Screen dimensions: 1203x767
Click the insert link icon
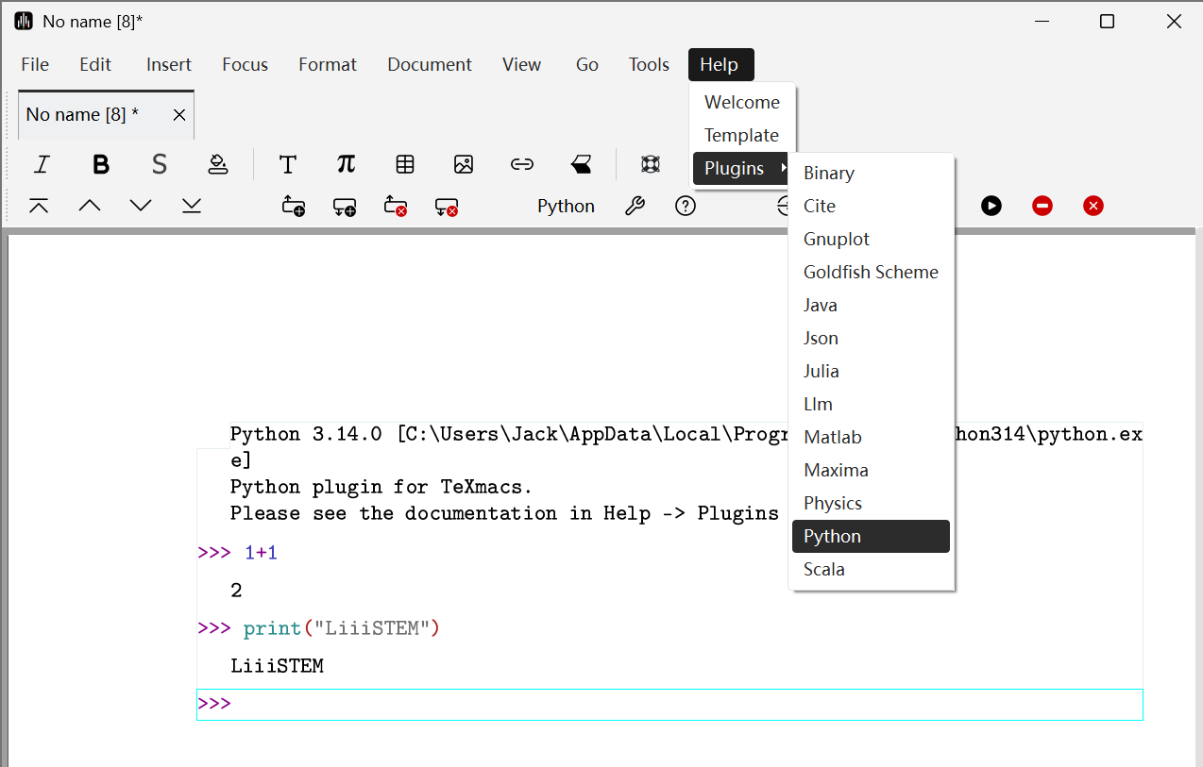pos(522,165)
